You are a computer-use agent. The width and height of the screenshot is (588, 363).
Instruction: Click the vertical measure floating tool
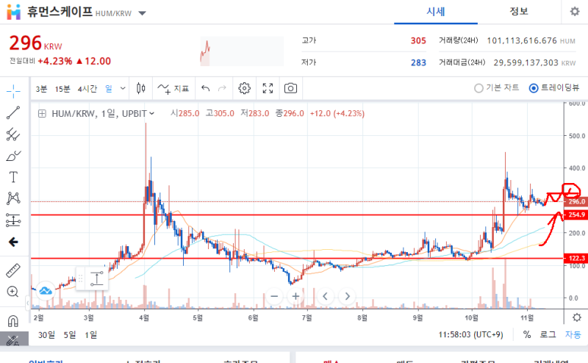click(x=97, y=278)
